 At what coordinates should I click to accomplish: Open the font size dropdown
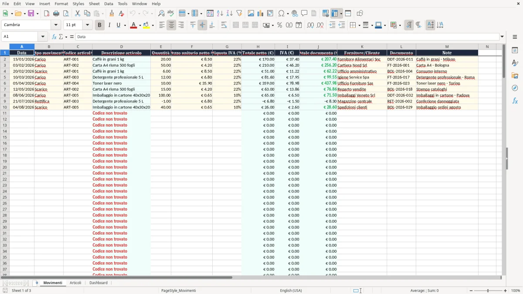click(87, 25)
